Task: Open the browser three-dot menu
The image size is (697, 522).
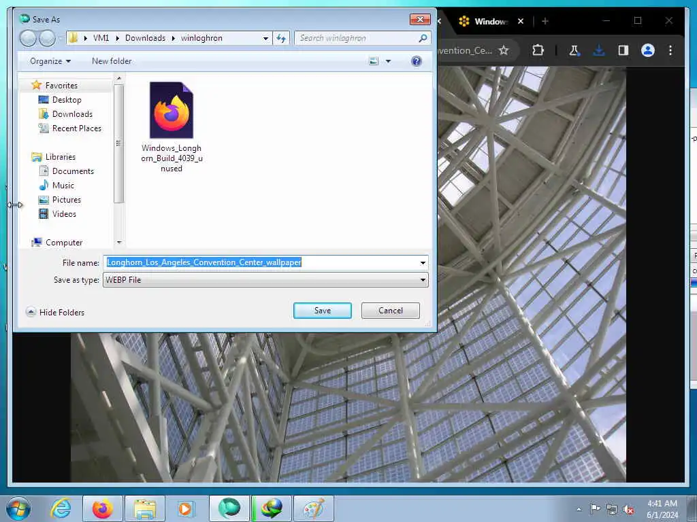Action: click(670, 50)
